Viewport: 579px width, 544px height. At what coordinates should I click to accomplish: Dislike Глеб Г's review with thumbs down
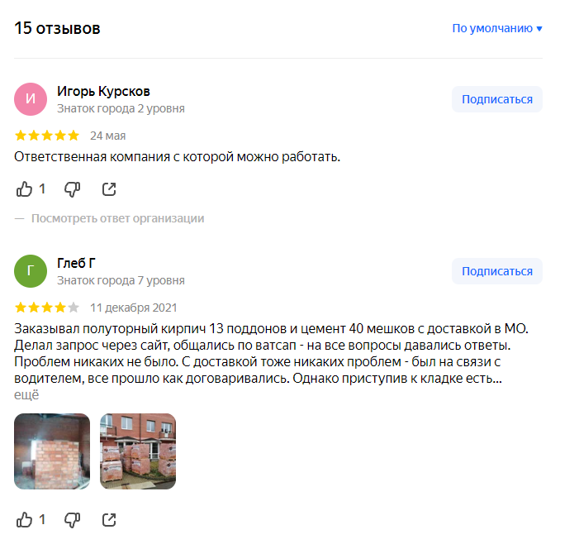tap(73, 519)
